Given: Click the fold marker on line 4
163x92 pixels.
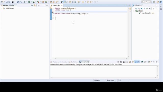Looking at the screenshot, I should pyautogui.click(x=54, y=14).
